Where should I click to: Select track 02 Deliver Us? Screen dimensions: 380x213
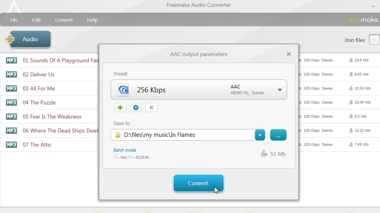39,75
